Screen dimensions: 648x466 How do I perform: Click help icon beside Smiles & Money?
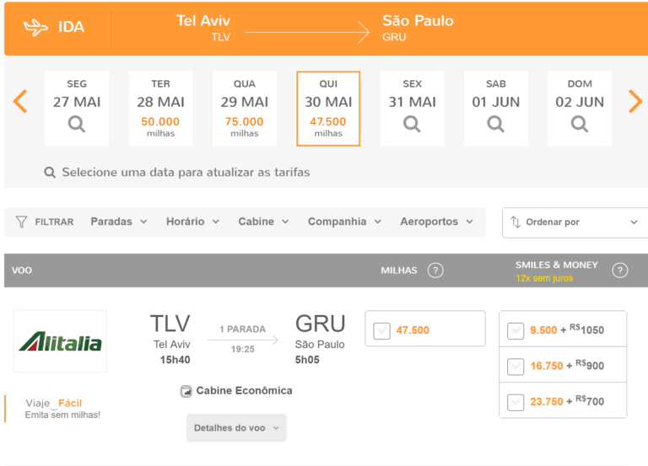point(619,270)
